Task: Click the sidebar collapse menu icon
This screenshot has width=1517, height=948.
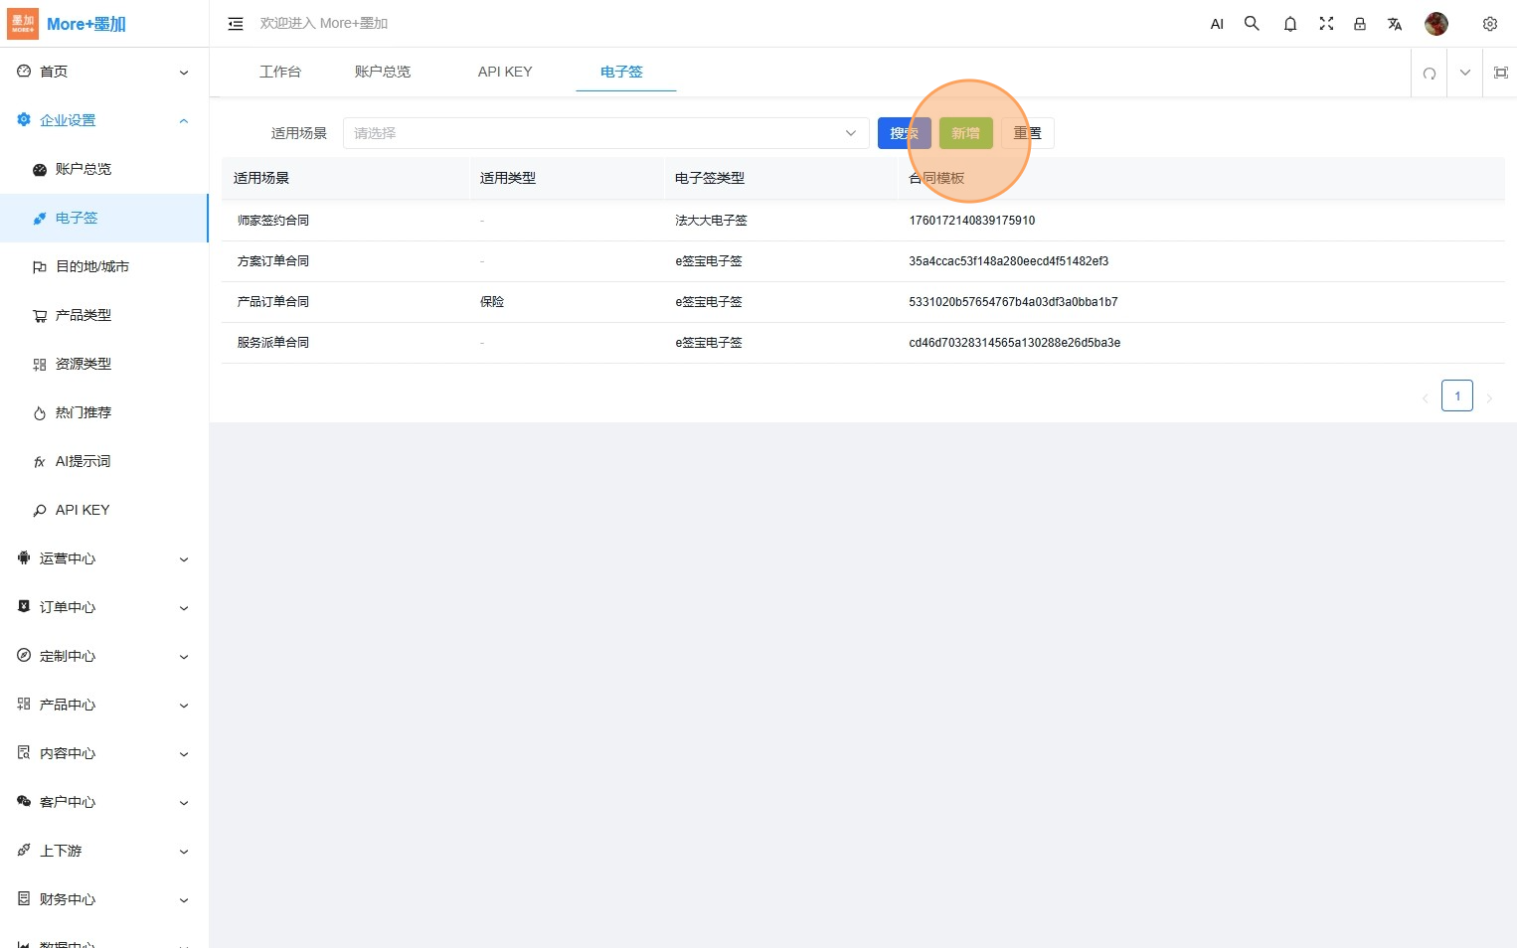Action: coord(236,24)
